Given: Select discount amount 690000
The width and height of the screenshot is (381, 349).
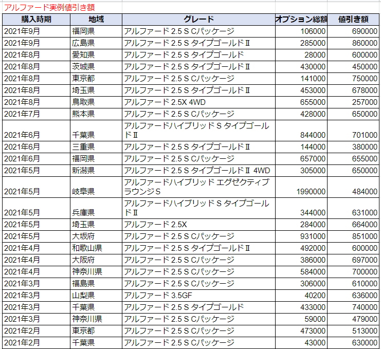Looking at the screenshot, I should pos(353,31).
